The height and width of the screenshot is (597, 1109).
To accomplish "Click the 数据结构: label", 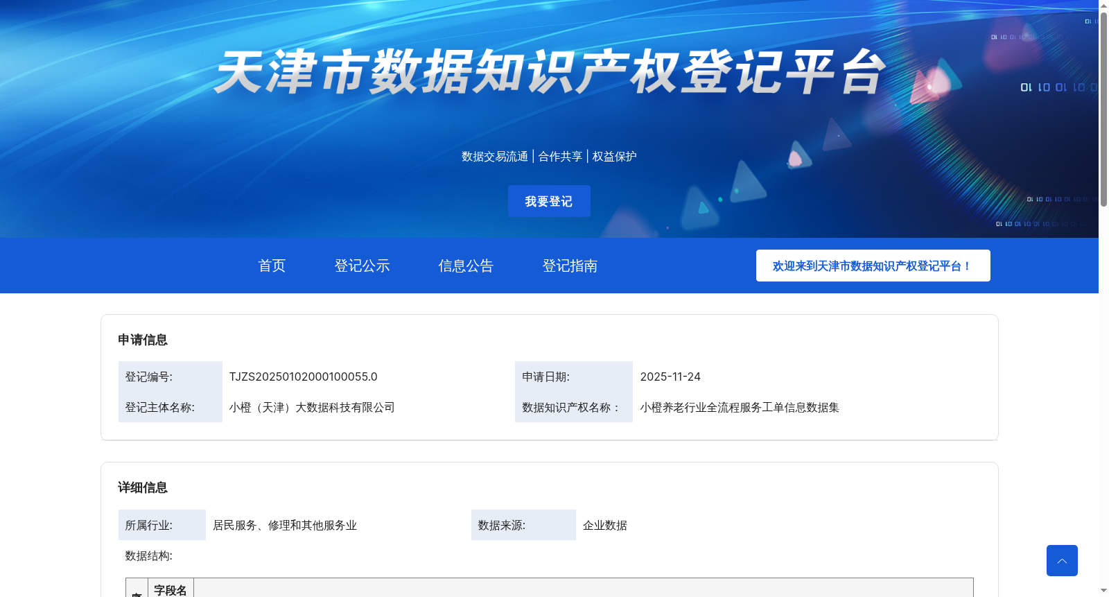I will [x=149, y=555].
